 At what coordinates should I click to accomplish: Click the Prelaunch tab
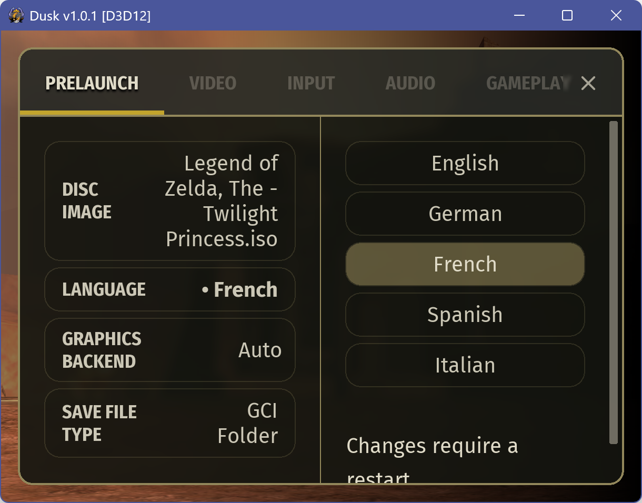pos(92,83)
